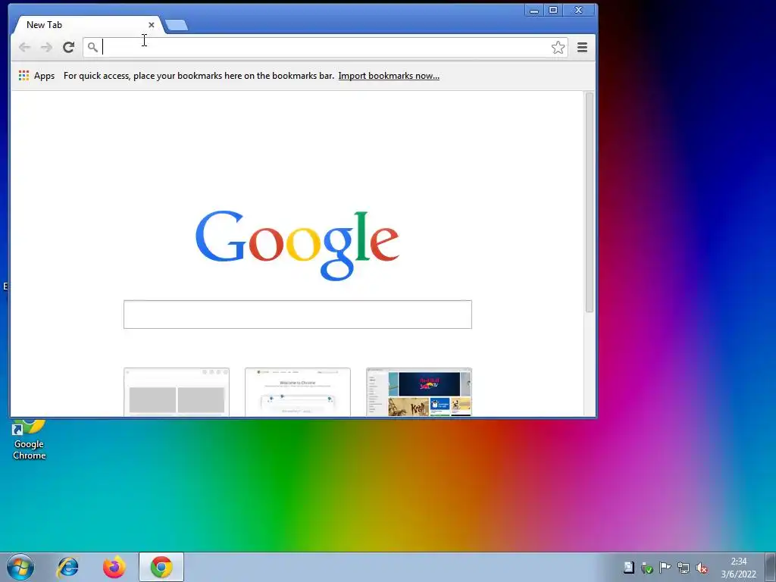This screenshot has width=776, height=582.
Task: Reload the page with the refresh icon
Action: 68,47
